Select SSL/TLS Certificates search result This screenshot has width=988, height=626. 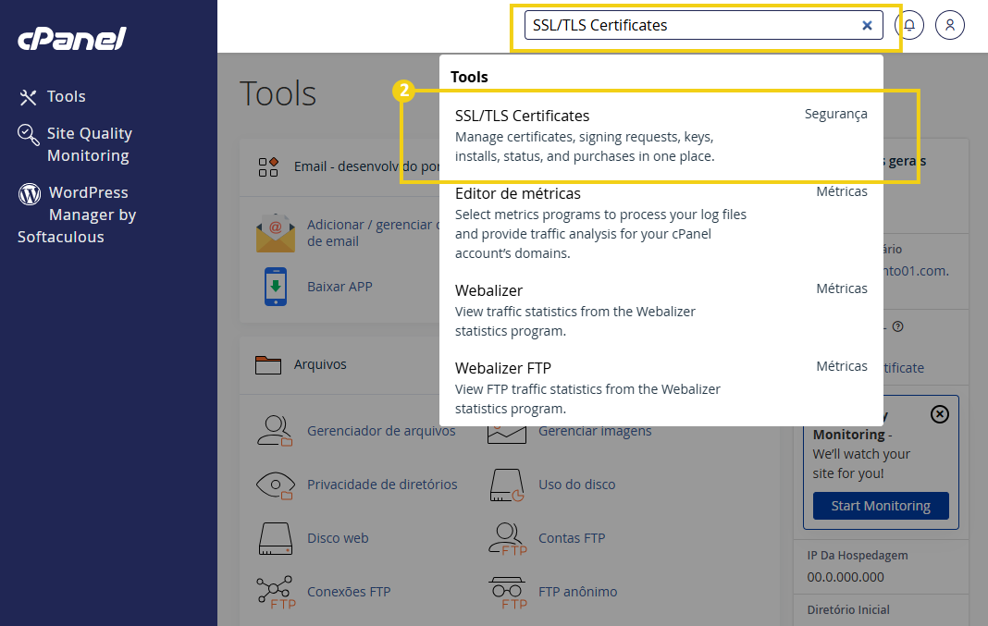pos(661,136)
